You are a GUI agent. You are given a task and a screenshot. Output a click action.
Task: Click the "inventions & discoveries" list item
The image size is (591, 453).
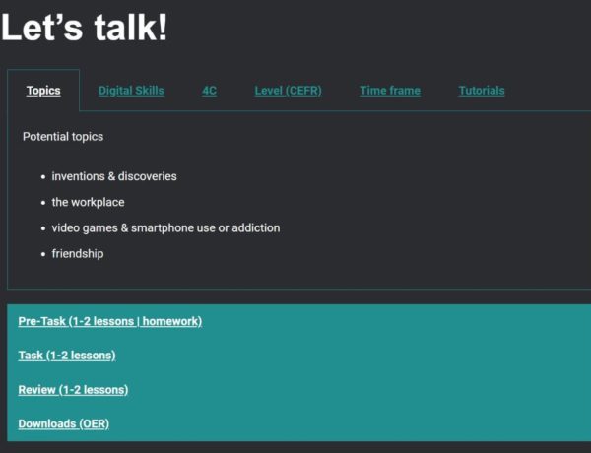(114, 176)
